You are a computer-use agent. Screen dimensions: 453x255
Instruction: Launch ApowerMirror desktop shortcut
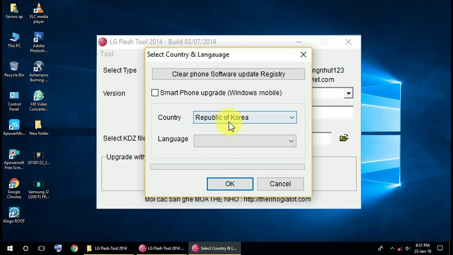coord(14,128)
